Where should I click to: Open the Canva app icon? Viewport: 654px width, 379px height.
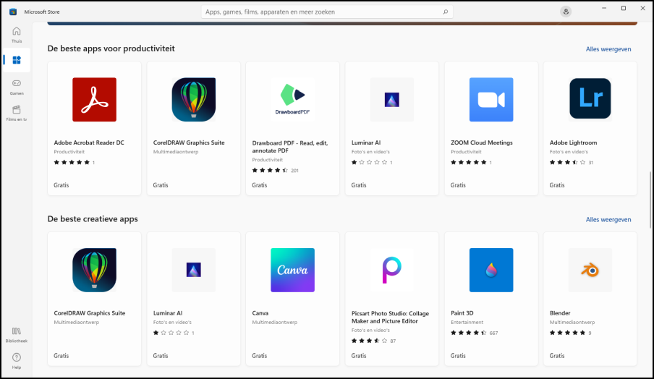click(x=292, y=271)
